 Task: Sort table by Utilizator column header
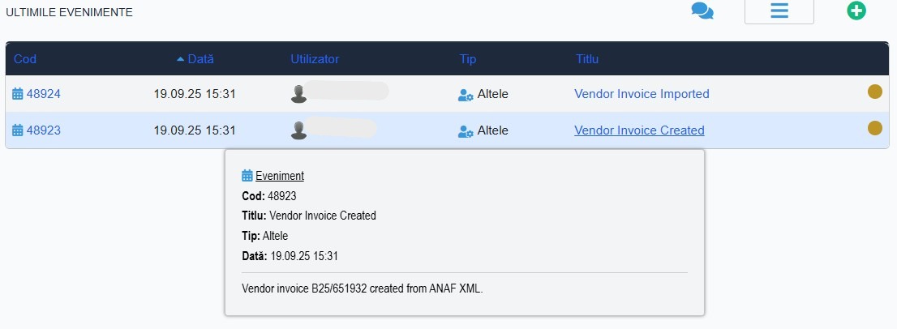pyautogui.click(x=315, y=59)
